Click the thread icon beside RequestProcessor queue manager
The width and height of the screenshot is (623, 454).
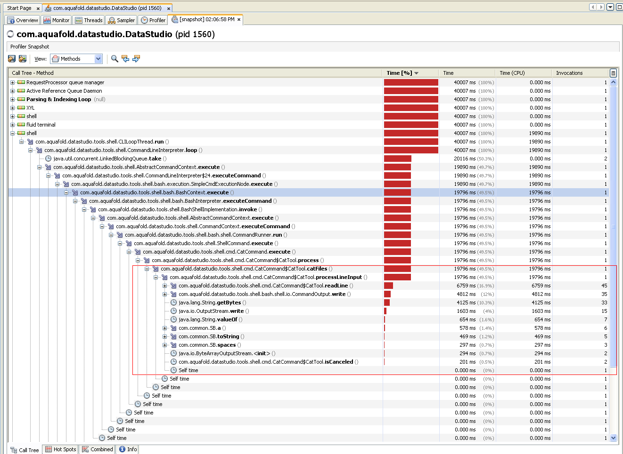[x=21, y=82]
